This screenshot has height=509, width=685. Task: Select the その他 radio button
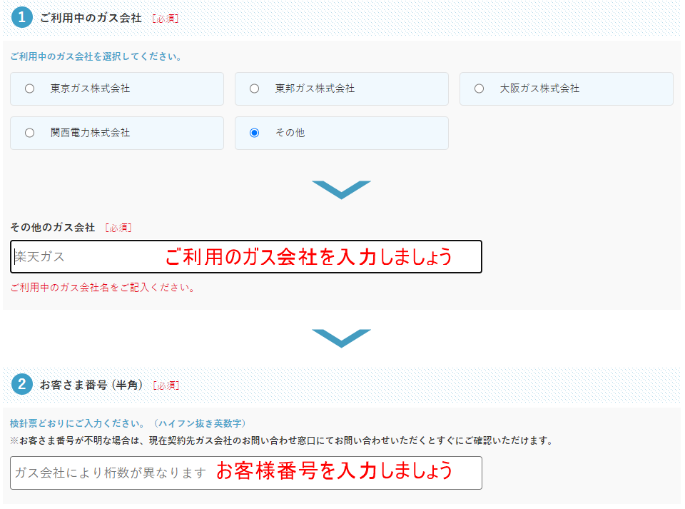pos(254,133)
